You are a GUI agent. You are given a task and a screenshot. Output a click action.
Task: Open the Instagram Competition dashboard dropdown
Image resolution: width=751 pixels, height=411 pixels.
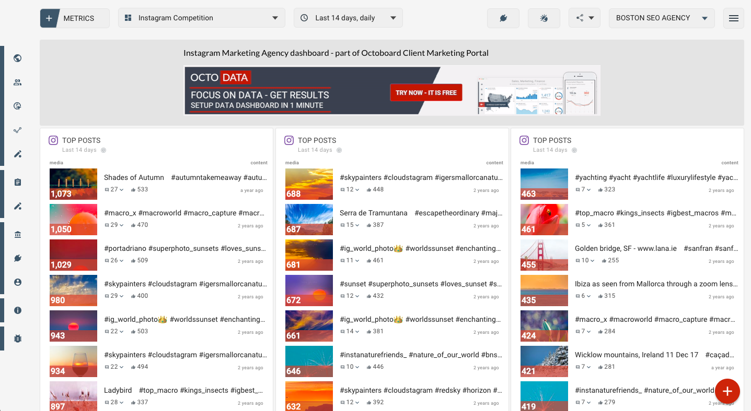[x=202, y=18]
